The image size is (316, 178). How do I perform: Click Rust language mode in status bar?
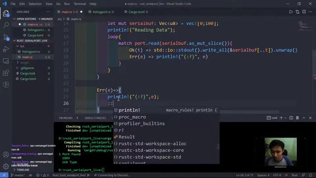click(294, 175)
